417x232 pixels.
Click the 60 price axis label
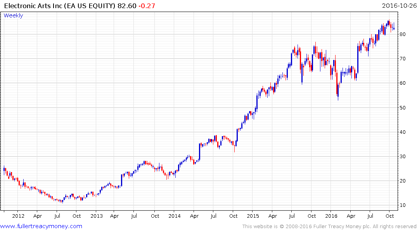point(403,83)
